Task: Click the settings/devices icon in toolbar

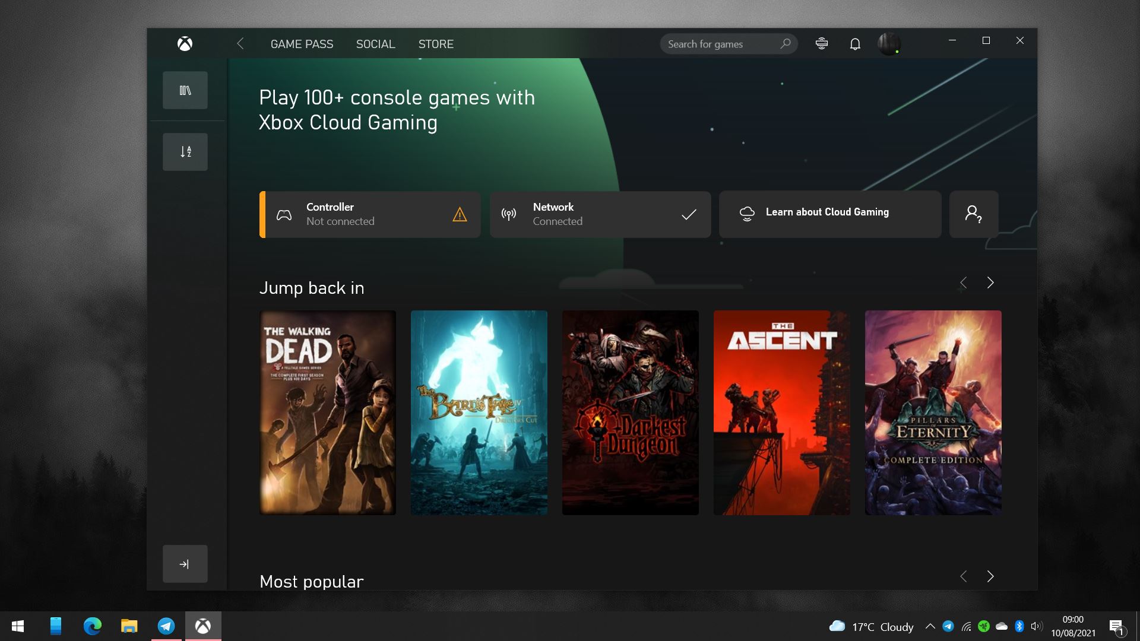Action: [821, 44]
